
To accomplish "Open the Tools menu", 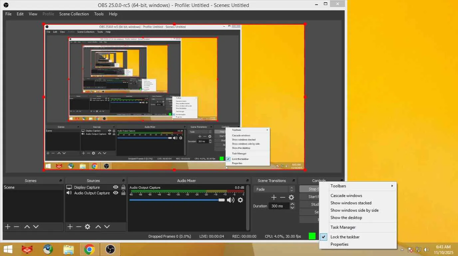I will [99, 14].
